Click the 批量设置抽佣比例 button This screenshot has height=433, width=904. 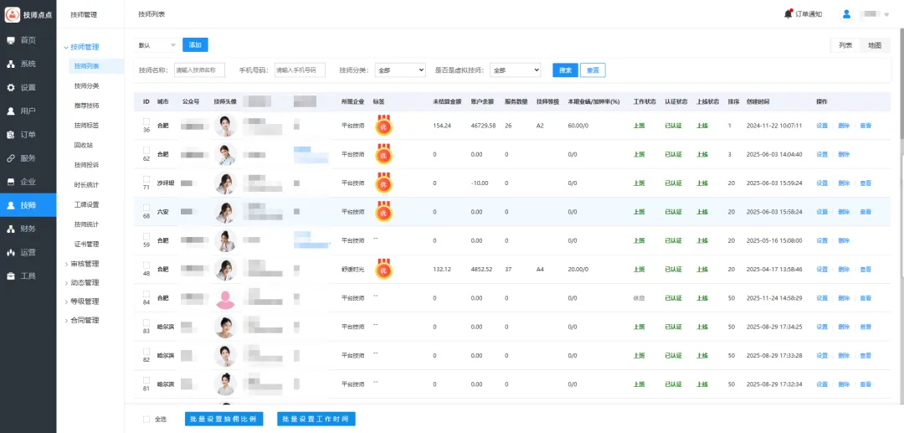(x=223, y=419)
